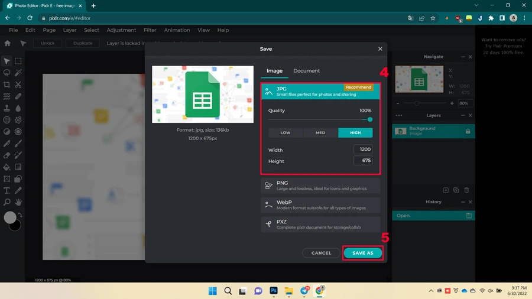Collapse the Navigate panel
The image size is (532, 299).
click(463, 57)
